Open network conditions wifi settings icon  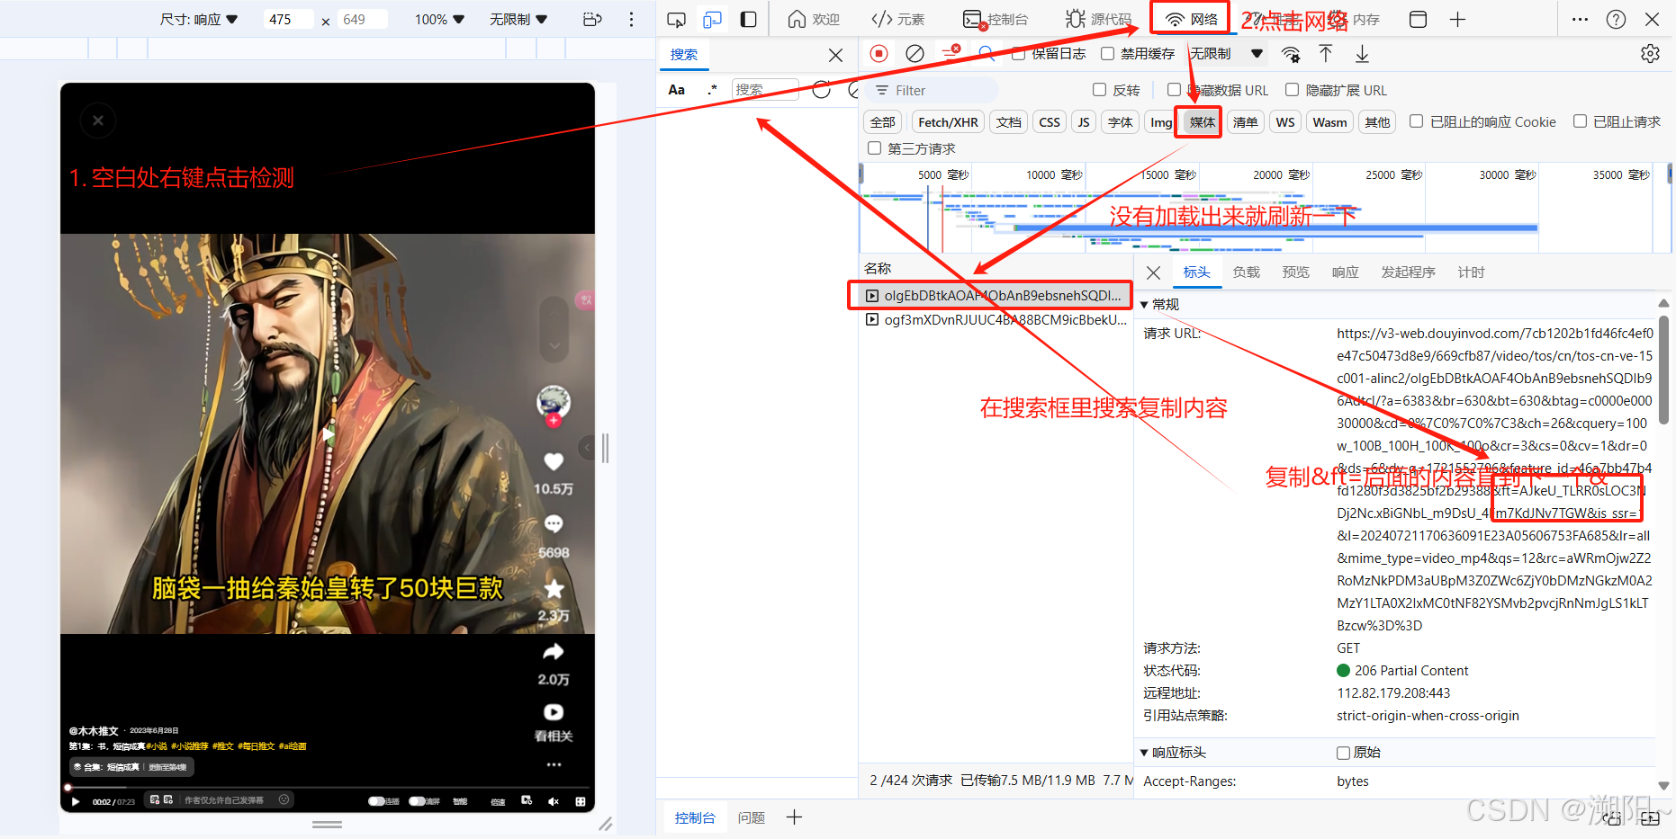pyautogui.click(x=1291, y=54)
